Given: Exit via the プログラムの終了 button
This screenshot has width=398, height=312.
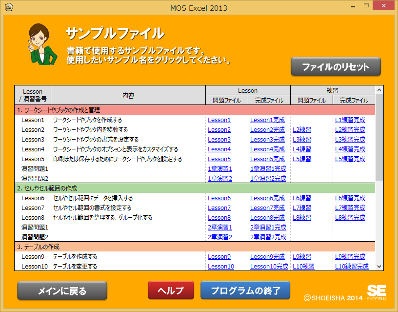Looking at the screenshot, I should (x=245, y=290).
